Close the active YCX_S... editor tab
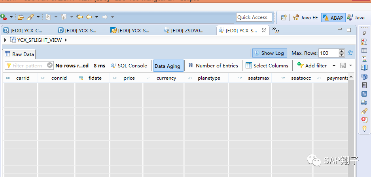The image size is (371, 177). coord(264,30)
